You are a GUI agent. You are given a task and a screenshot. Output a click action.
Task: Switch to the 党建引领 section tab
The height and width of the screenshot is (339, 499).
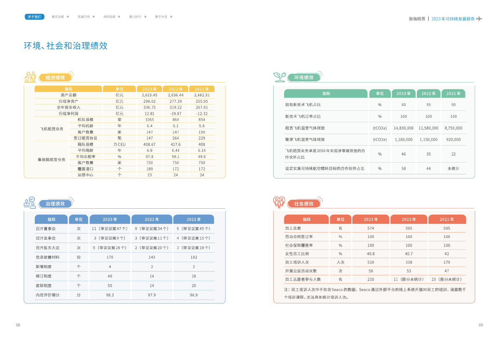(84, 17)
